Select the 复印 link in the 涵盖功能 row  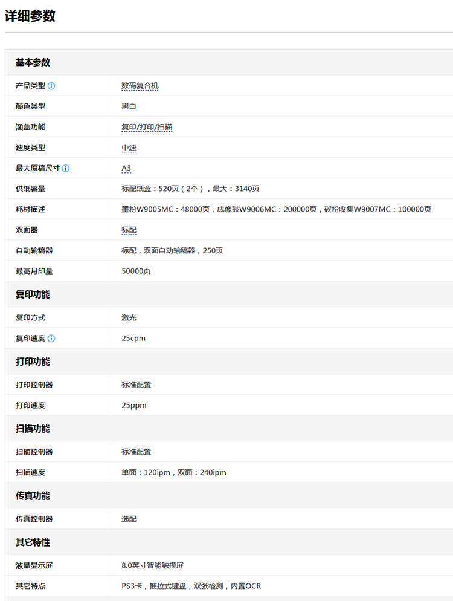(x=129, y=127)
